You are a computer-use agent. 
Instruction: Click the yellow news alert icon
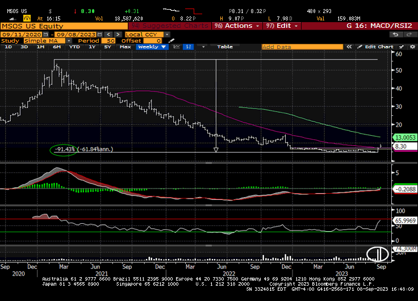27,18
